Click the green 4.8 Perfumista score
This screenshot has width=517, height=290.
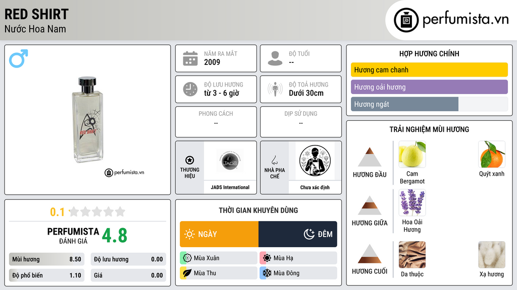(115, 236)
